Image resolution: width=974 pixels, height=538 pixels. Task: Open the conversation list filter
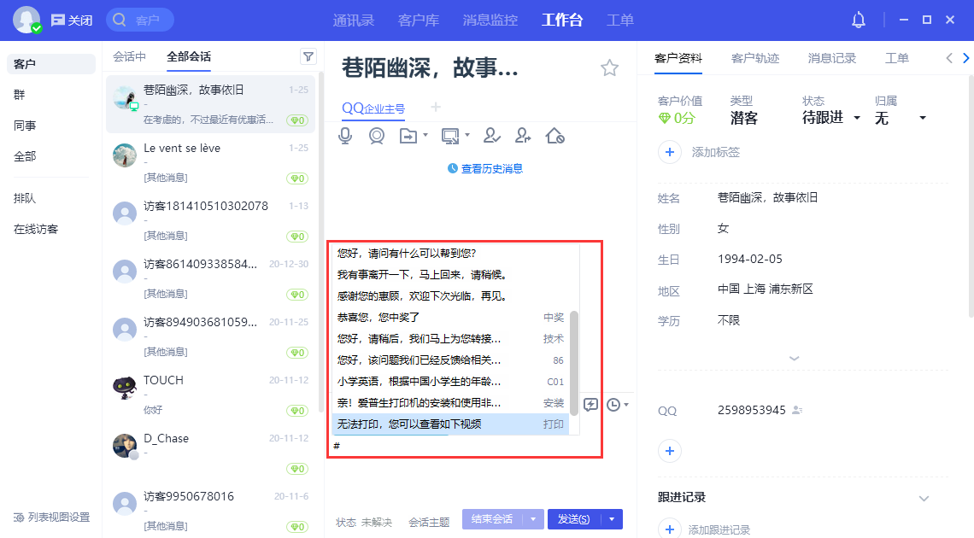[x=308, y=56]
